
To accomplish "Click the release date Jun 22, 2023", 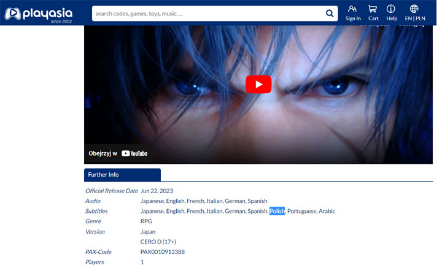I will tap(157, 191).
